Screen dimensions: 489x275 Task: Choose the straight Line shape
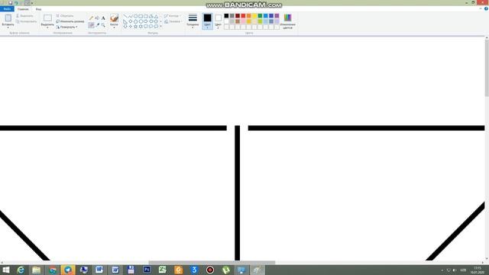[125, 16]
